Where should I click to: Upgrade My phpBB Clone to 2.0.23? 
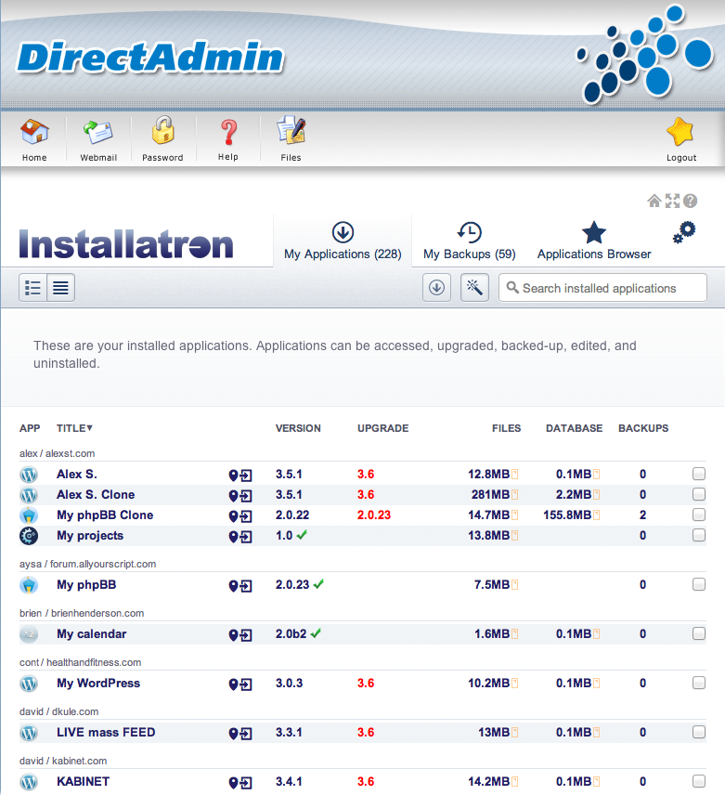[x=374, y=515]
